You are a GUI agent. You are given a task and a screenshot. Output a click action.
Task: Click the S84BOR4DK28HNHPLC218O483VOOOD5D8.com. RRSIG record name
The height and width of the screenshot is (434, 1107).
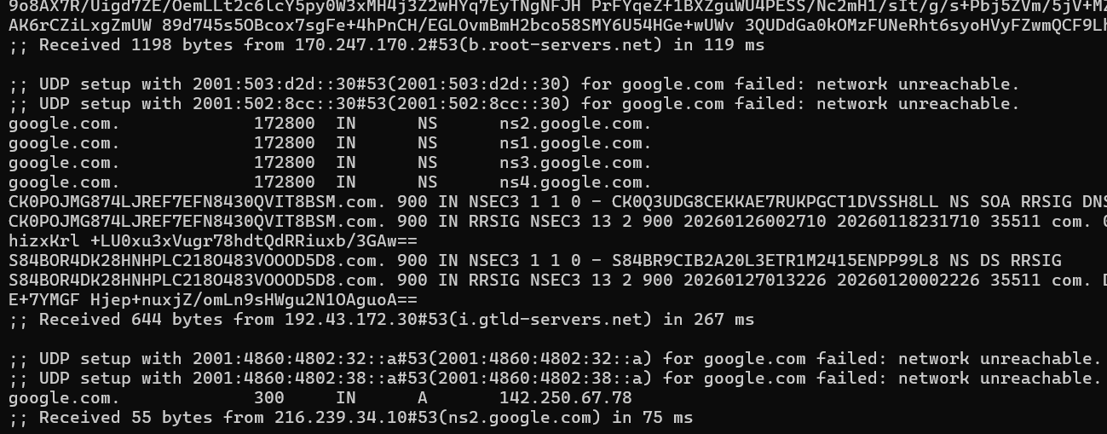click(x=197, y=281)
